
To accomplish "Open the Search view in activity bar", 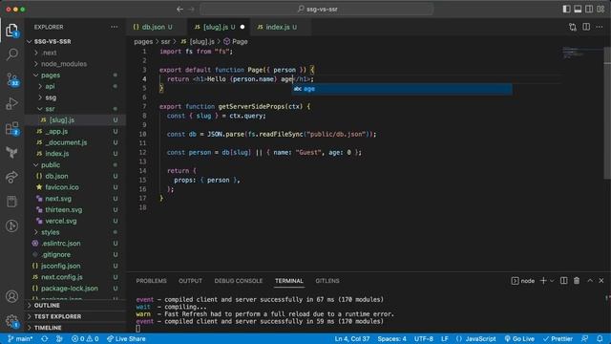I will click(12, 54).
